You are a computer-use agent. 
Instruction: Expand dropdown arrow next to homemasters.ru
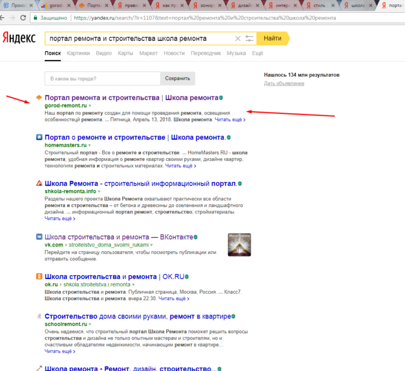(x=90, y=145)
